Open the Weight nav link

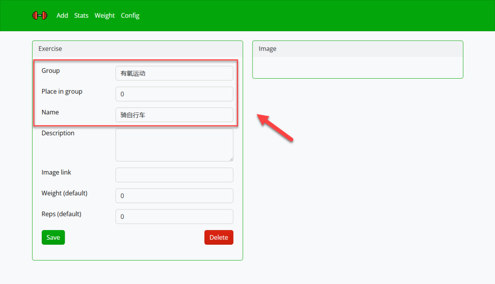[x=104, y=16]
